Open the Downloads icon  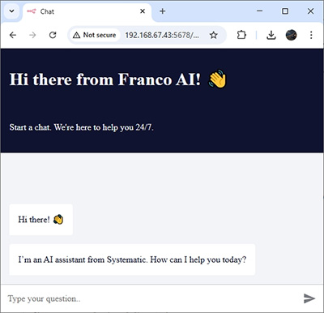tap(271, 35)
